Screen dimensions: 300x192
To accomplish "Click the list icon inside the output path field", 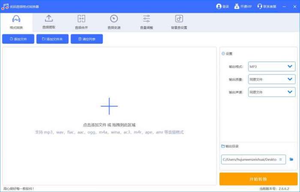I will click(x=281, y=160).
